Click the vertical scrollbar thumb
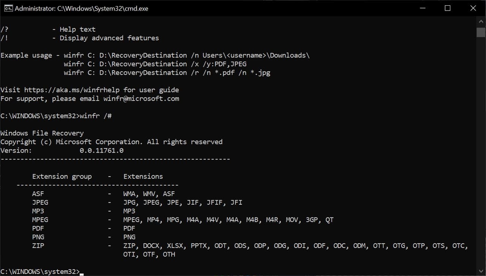Image resolution: width=486 pixels, height=276 pixels. (481, 32)
